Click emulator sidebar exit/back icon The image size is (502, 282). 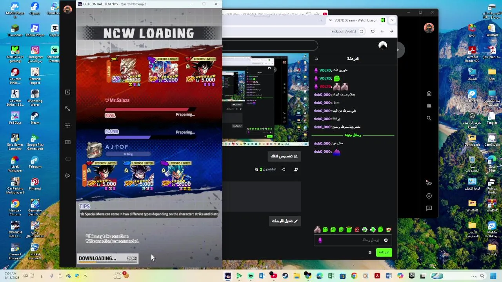pyautogui.click(x=68, y=92)
